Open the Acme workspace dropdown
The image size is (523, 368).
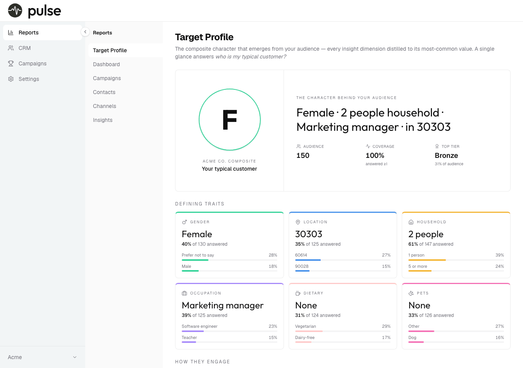point(43,357)
